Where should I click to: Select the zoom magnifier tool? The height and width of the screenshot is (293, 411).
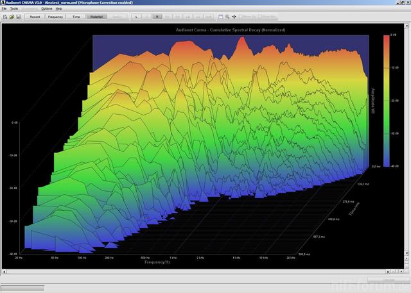(227, 16)
